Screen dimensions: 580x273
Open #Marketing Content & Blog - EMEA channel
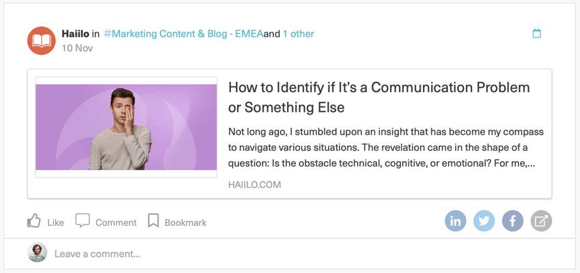(183, 33)
